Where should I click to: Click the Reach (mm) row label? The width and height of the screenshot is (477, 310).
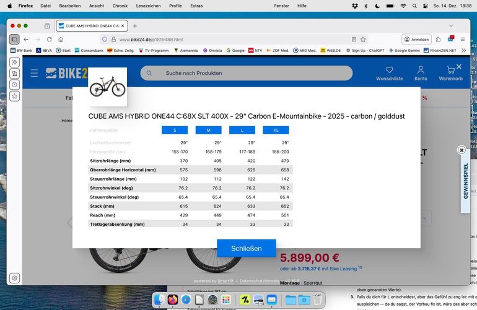pos(102,215)
